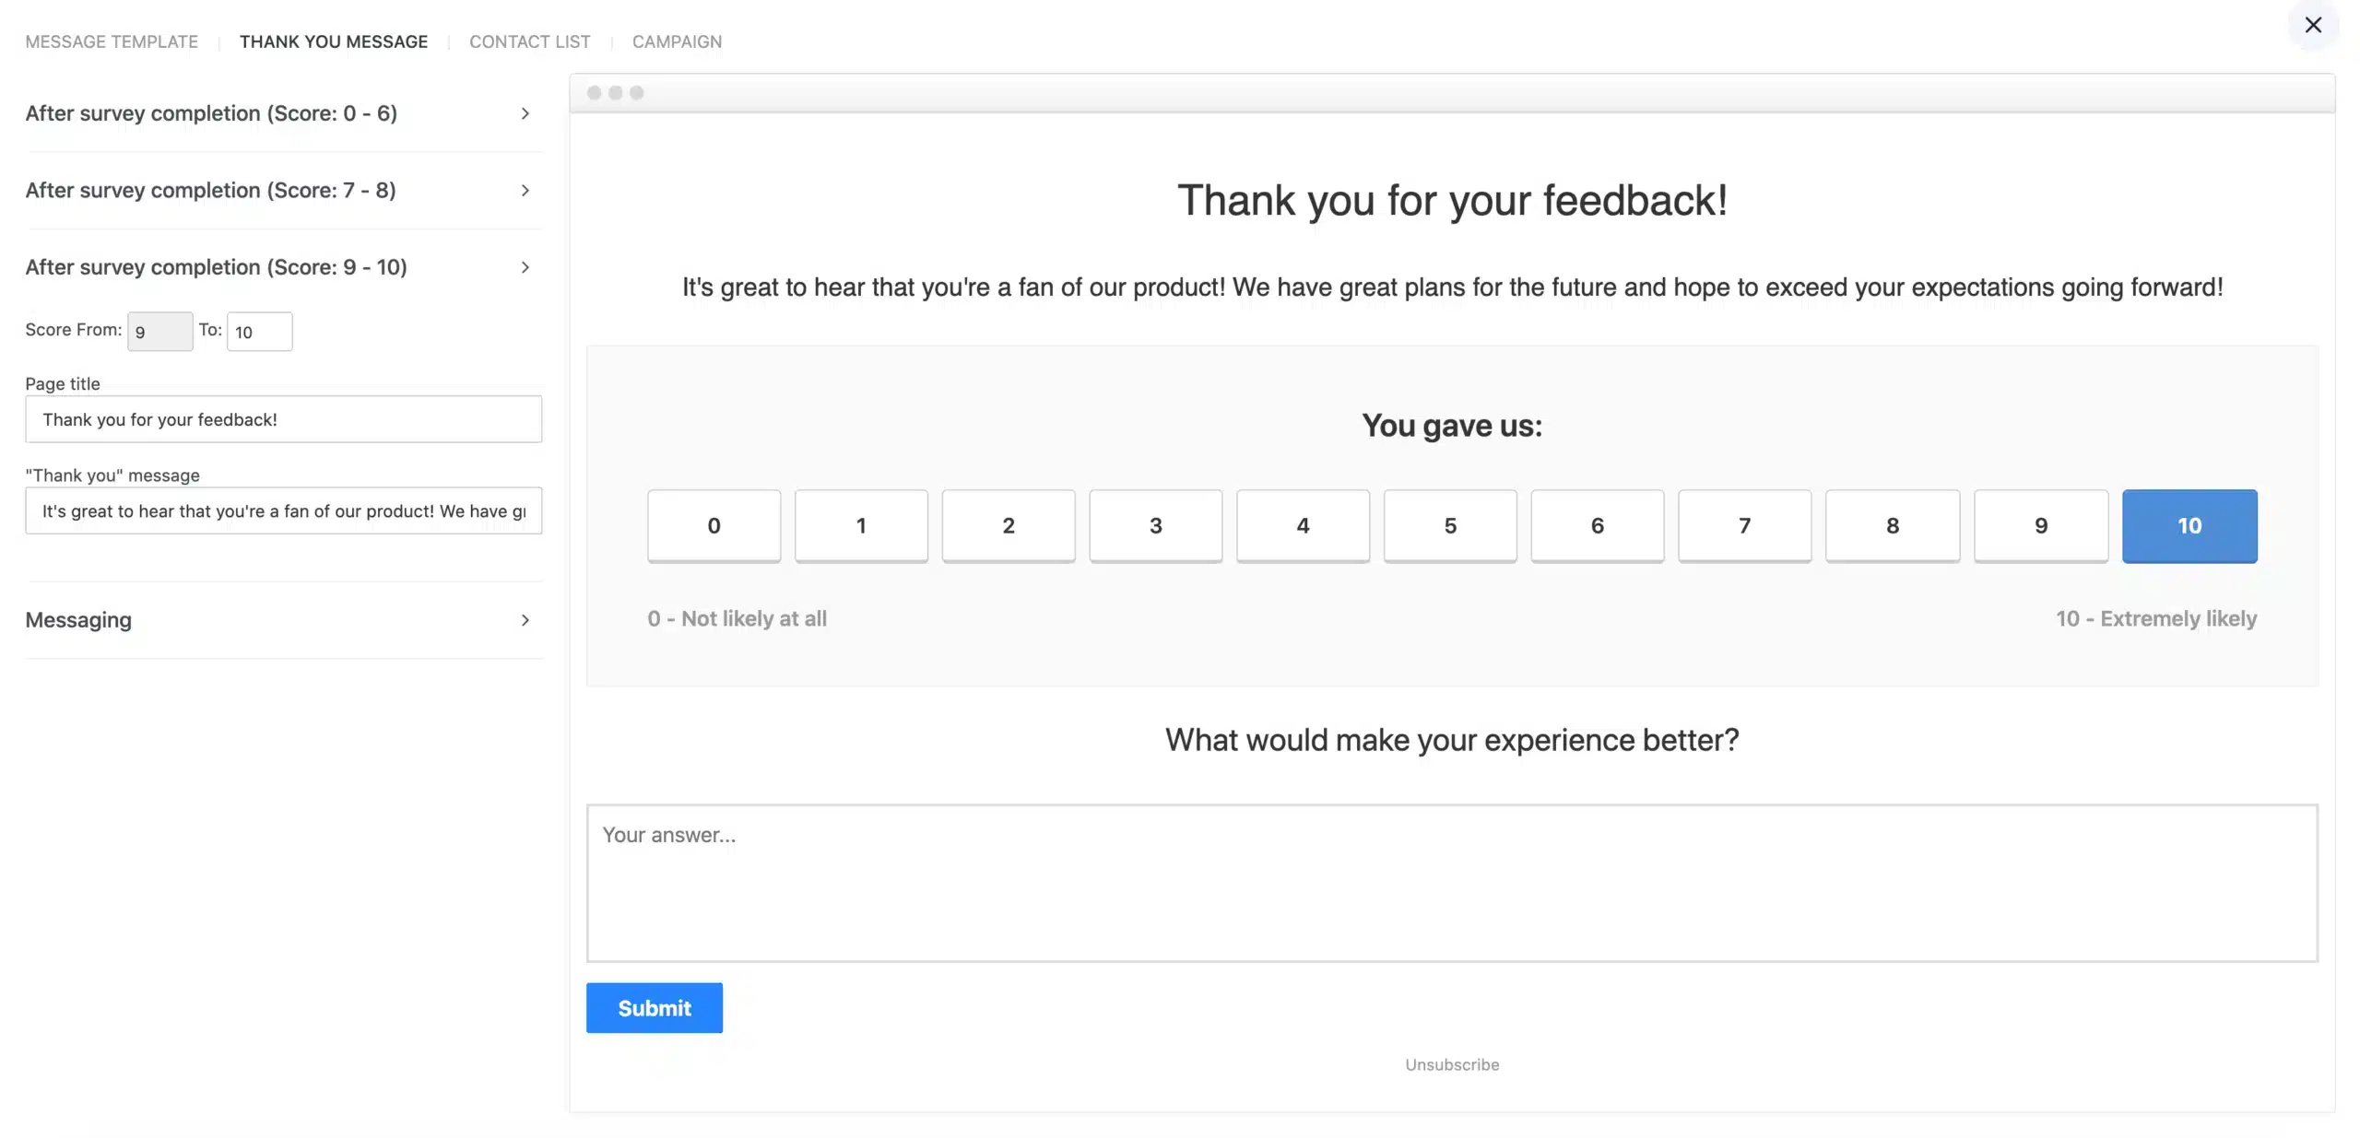
Task: Click the highlighted score 10 button
Action: (x=2189, y=525)
